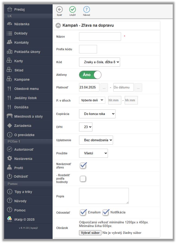Viewport: 176px width, 243px height.
Task: Open the Kontakty people icon
Action: (10, 42)
